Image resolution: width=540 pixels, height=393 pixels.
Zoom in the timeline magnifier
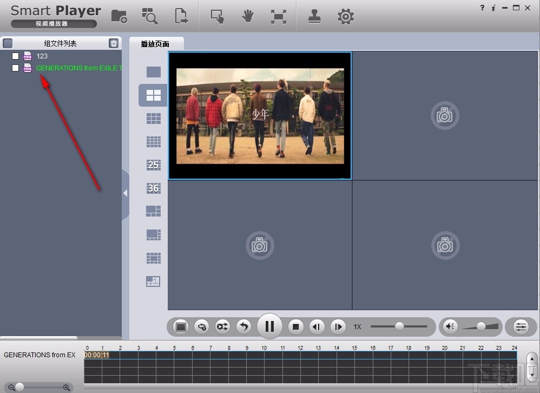click(67, 388)
